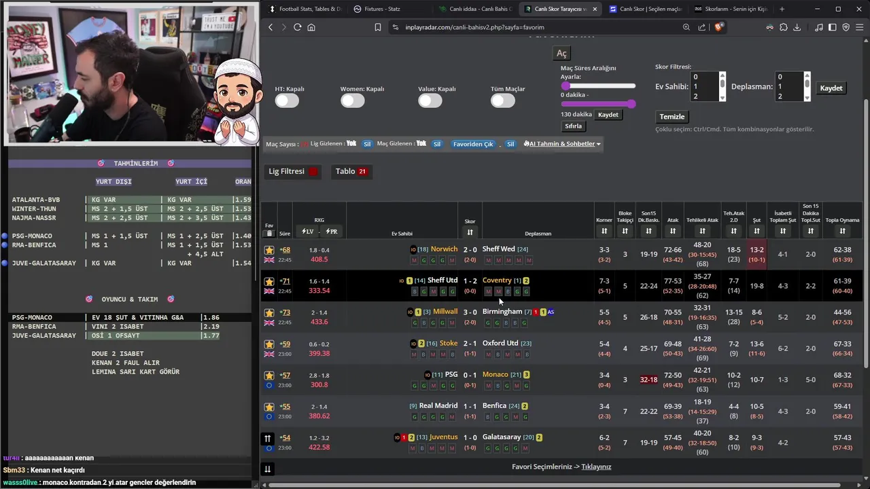The width and height of the screenshot is (870, 489).
Task: Click the Favoriden Çık button
Action: pyautogui.click(x=473, y=144)
